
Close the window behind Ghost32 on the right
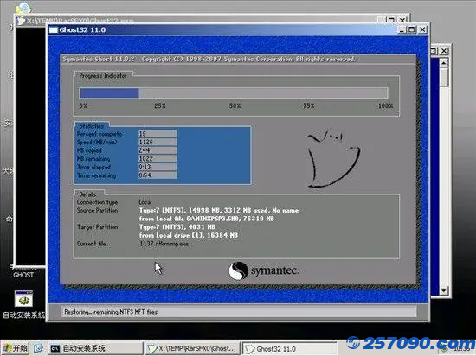click(444, 51)
